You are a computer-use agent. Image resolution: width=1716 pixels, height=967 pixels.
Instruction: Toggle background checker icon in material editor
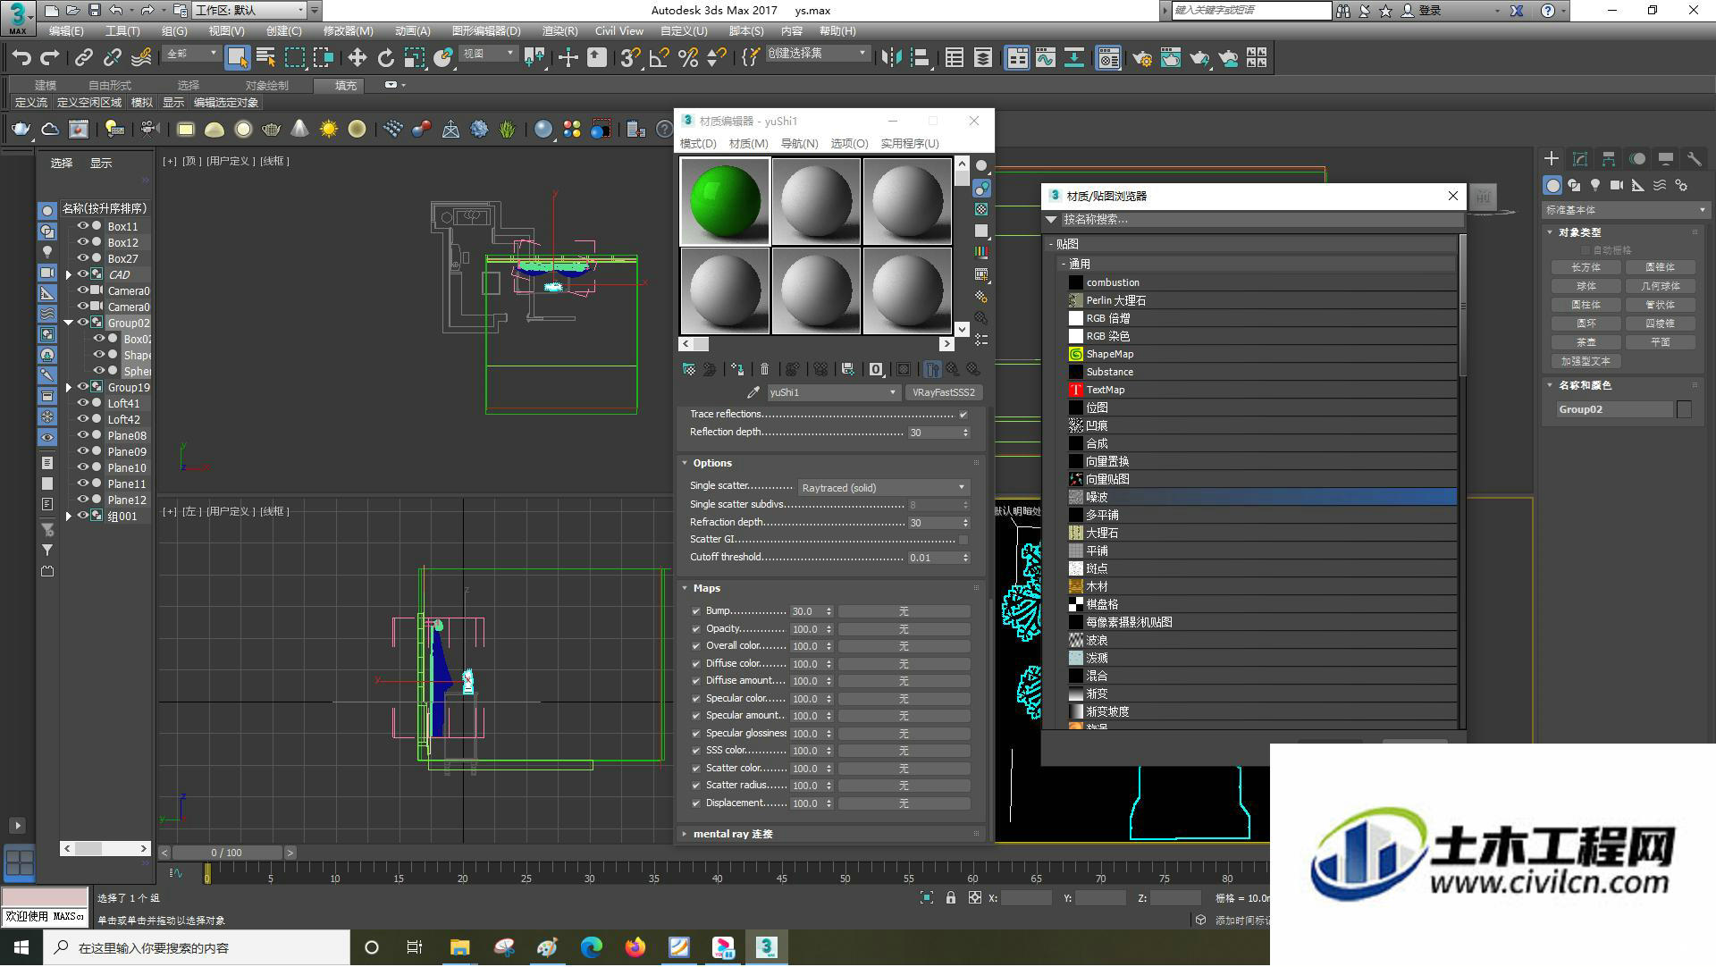click(x=981, y=209)
